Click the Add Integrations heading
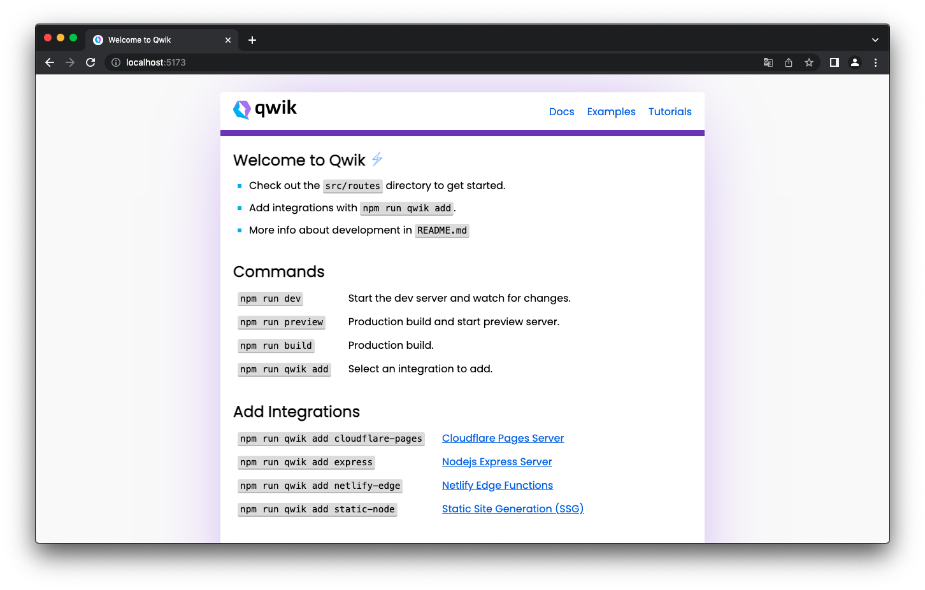Screen dimensions: 925x590 tap(296, 412)
